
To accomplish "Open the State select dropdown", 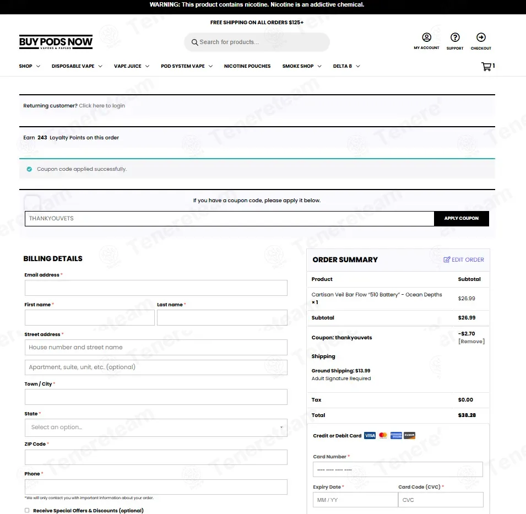I will click(x=156, y=428).
